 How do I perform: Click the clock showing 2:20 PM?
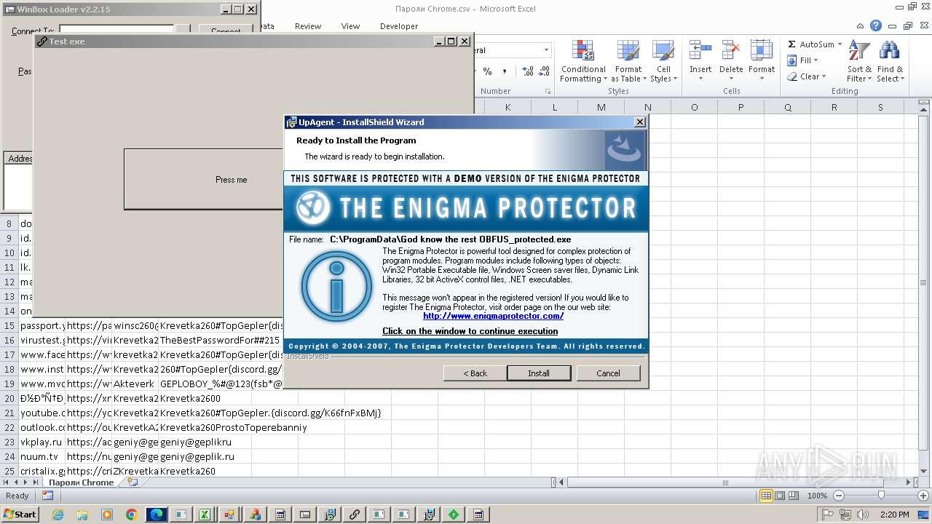click(894, 515)
